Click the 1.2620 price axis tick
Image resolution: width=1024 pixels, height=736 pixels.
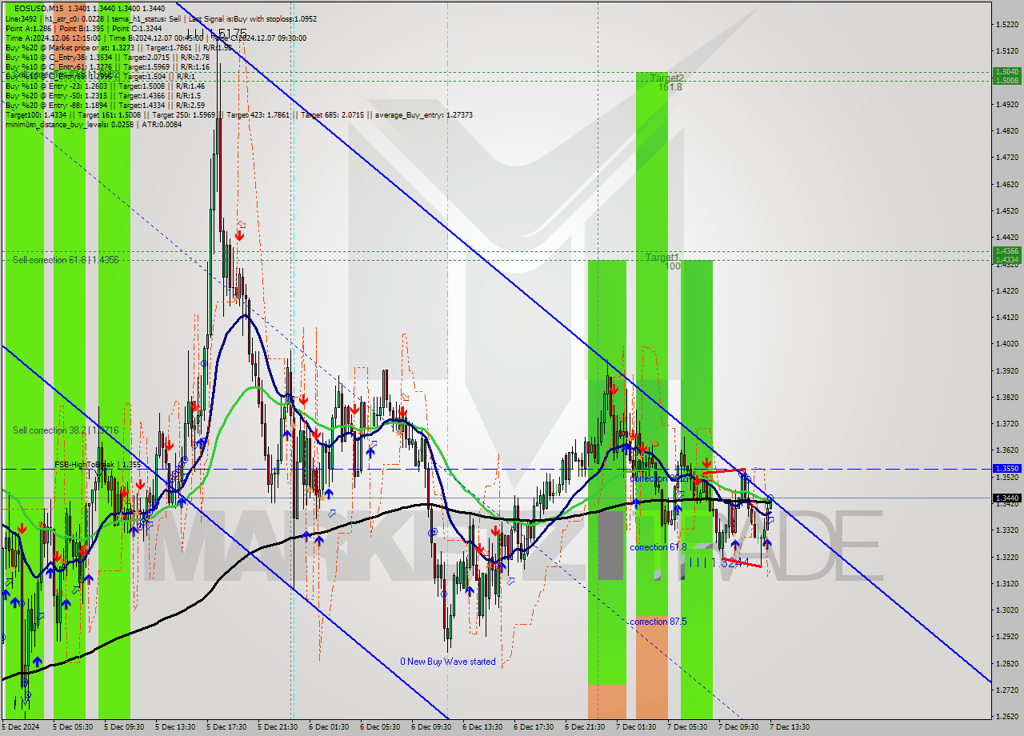pyautogui.click(x=1007, y=716)
